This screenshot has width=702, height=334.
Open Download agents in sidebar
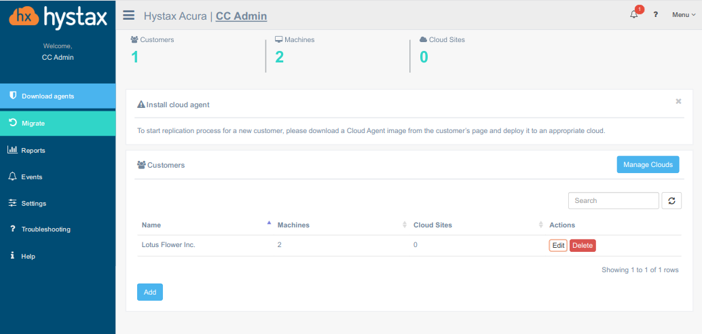click(48, 96)
